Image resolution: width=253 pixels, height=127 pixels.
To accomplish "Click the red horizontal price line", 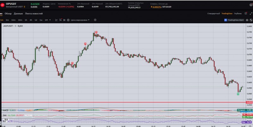I will coord(126,102).
